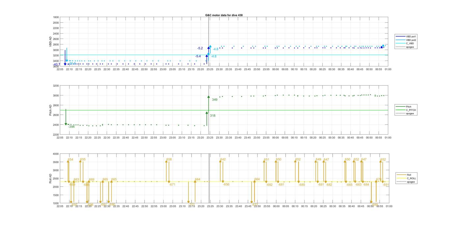Click the '-663' roll data label
This screenshot has width=461, height=228.
click(x=358, y=185)
